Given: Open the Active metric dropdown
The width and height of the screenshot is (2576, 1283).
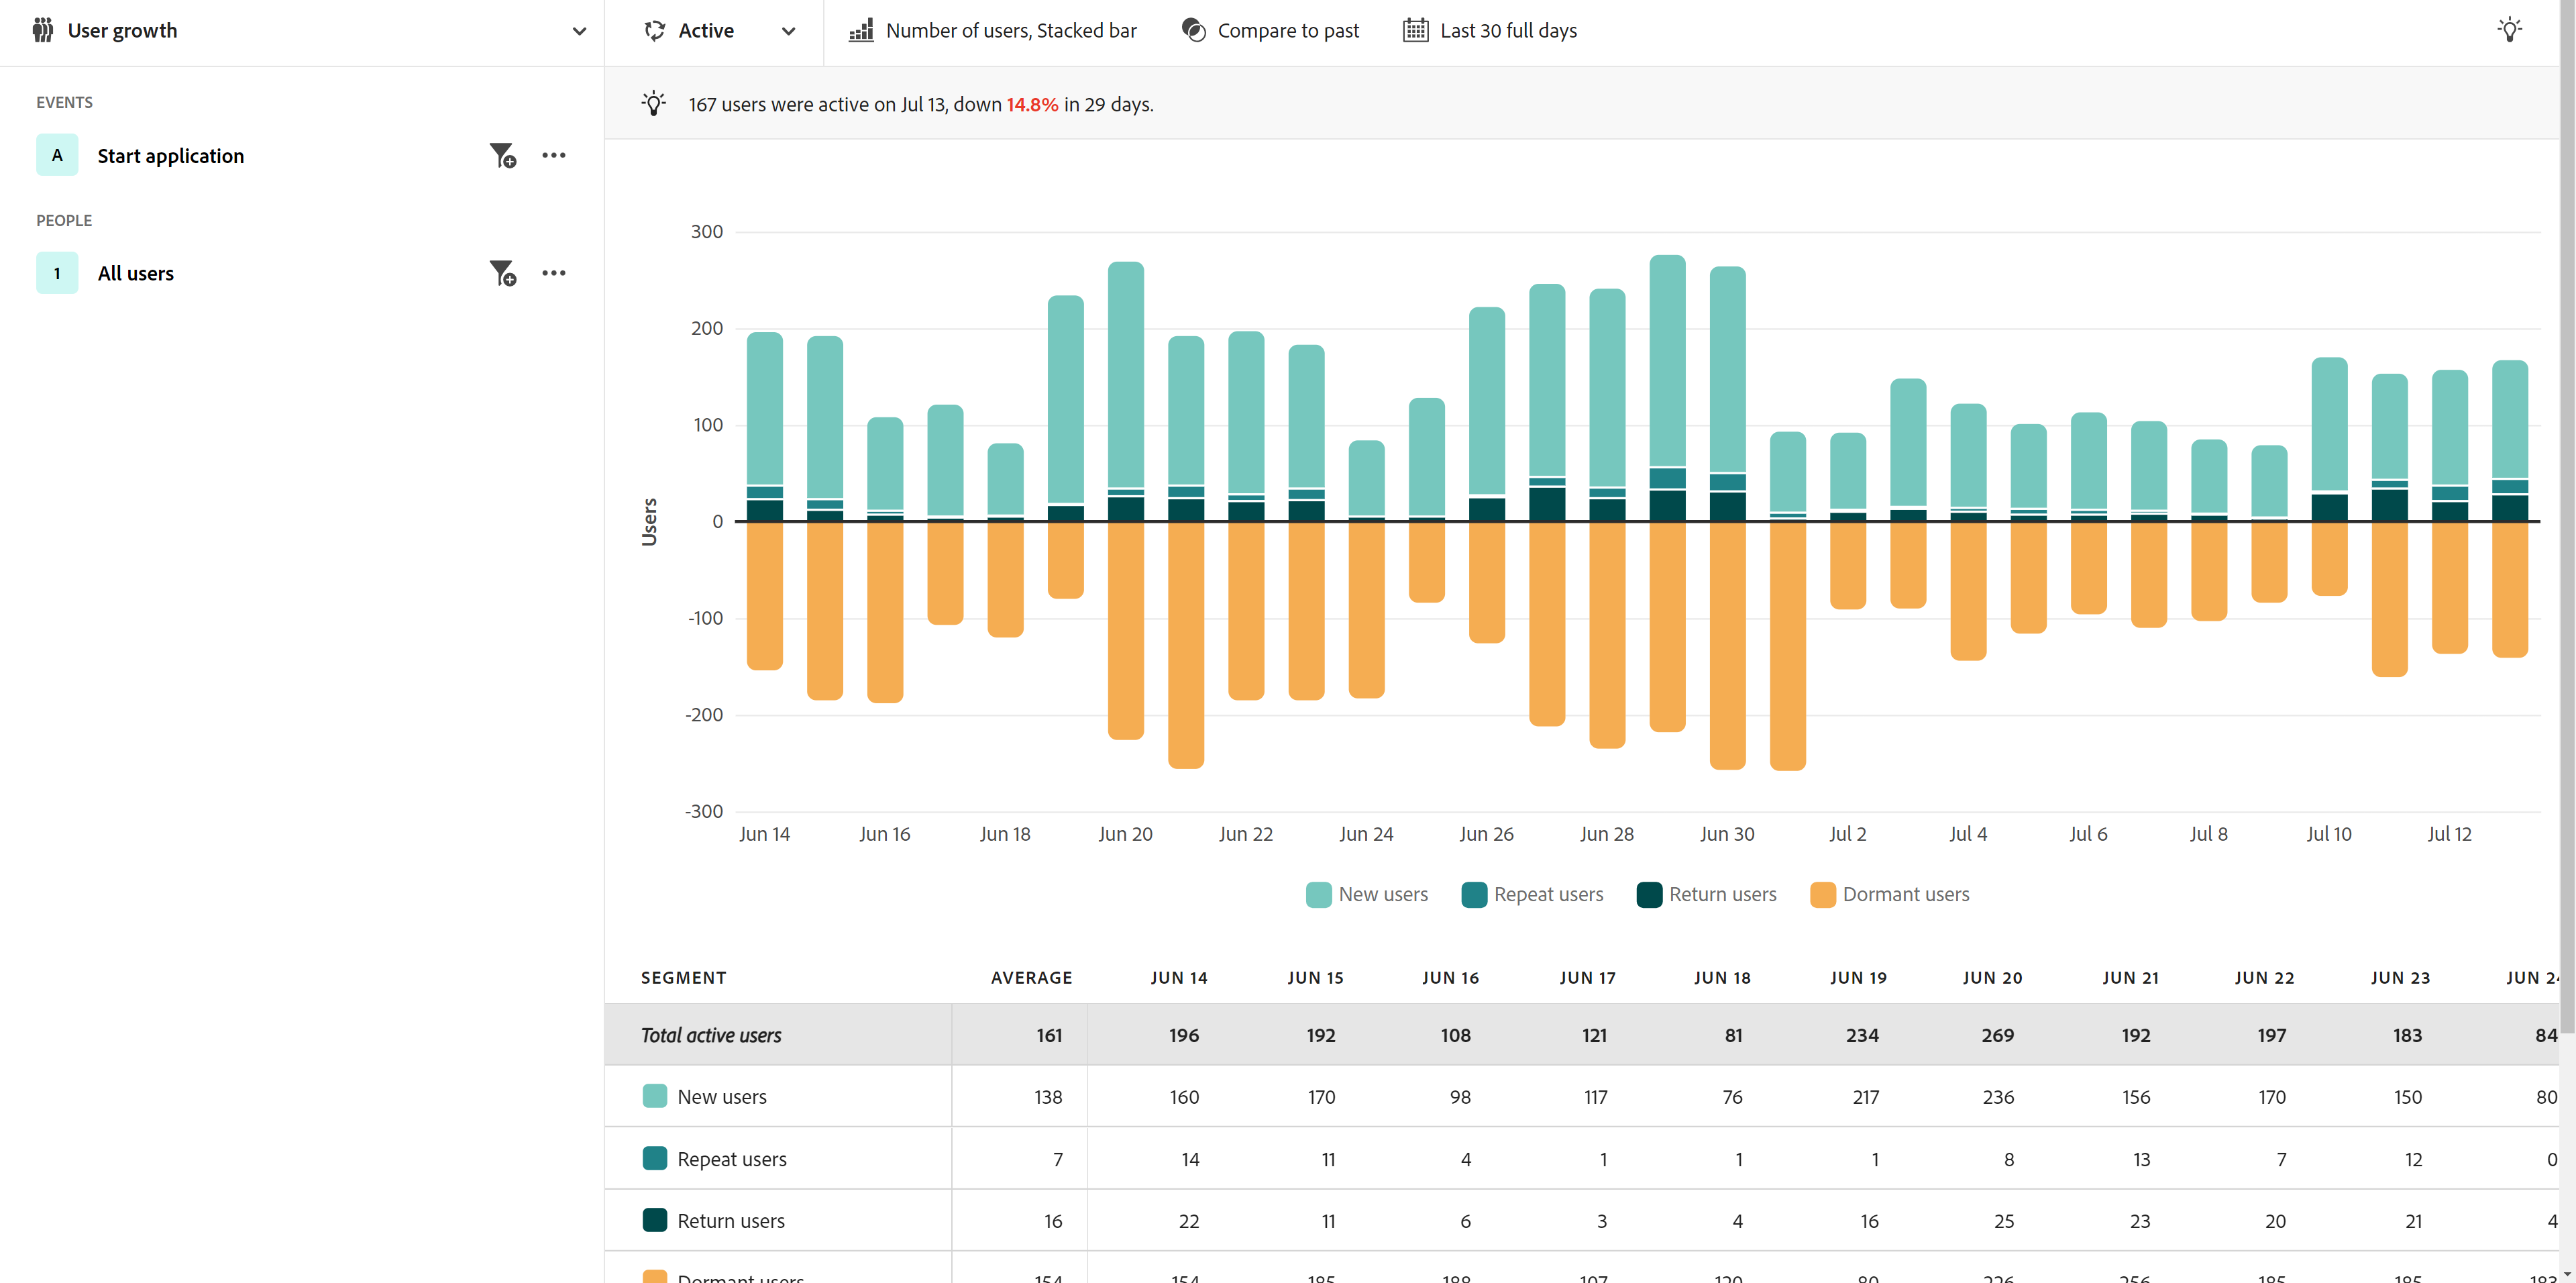Looking at the screenshot, I should 788,31.
